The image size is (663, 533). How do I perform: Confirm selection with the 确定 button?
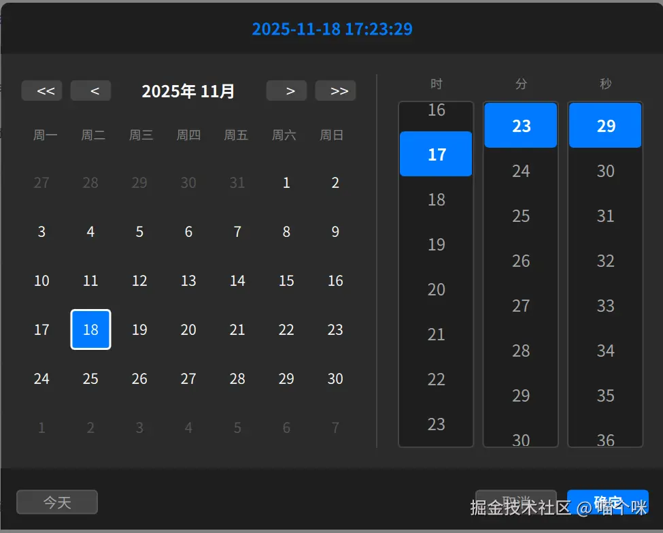click(609, 502)
